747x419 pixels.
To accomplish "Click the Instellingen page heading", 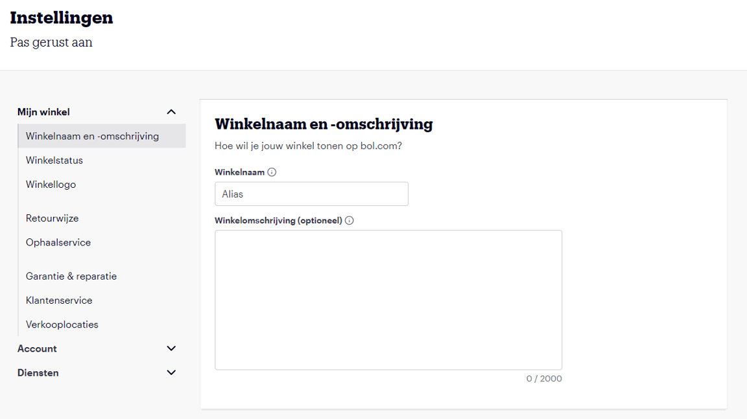I will (x=61, y=17).
